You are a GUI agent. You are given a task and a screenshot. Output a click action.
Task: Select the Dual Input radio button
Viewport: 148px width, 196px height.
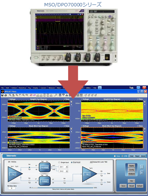click(x=72, y=162)
